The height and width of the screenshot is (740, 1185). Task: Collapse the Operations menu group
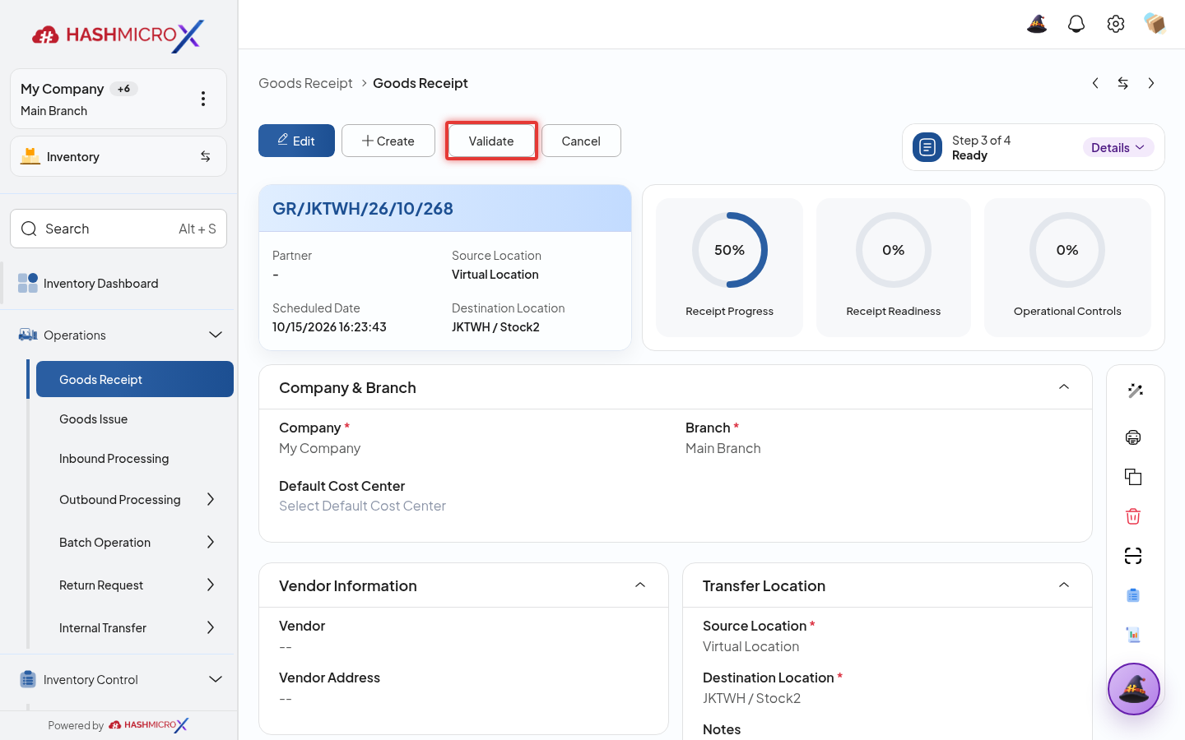point(216,335)
